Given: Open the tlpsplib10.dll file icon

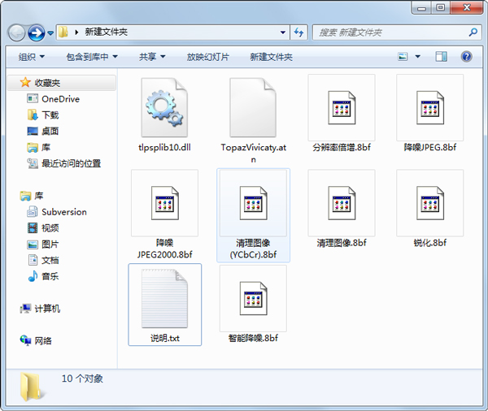Looking at the screenshot, I should 164,107.
